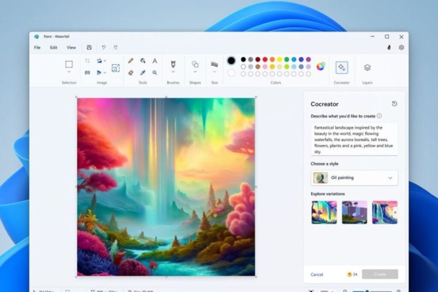Select the Pencil tool

pos(130,61)
